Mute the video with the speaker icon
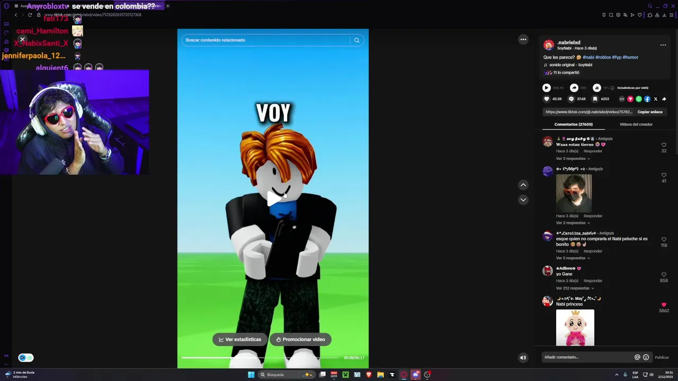 pyautogui.click(x=523, y=358)
